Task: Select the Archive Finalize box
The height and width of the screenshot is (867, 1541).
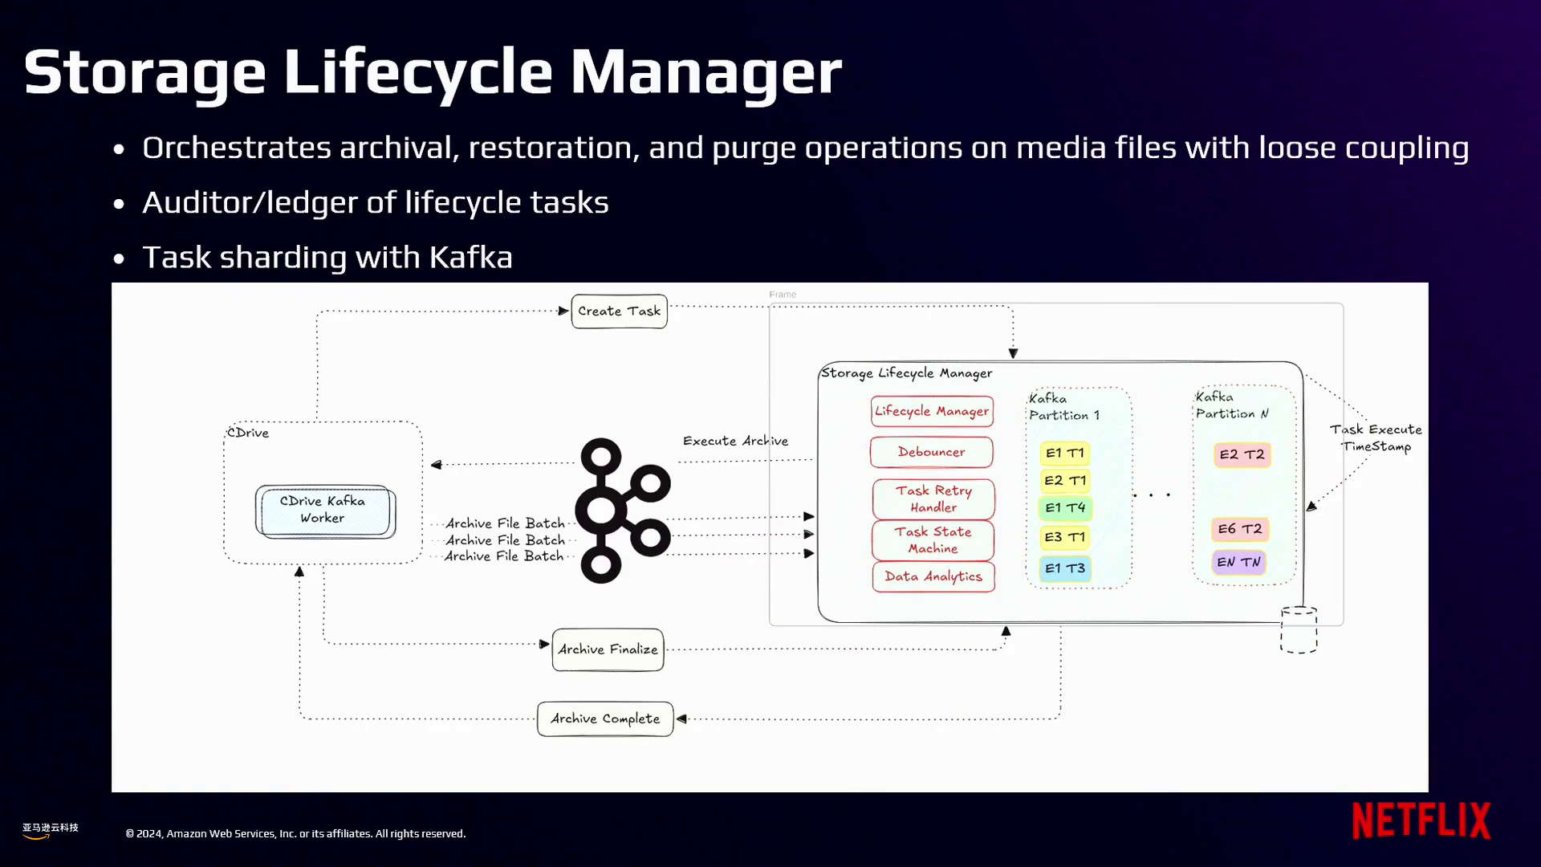Action: [x=608, y=649]
